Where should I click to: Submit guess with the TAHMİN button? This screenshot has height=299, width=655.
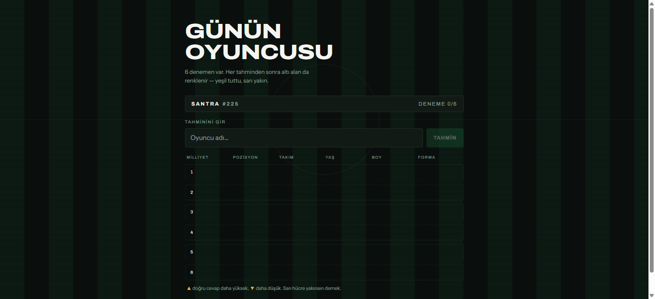pyautogui.click(x=445, y=138)
